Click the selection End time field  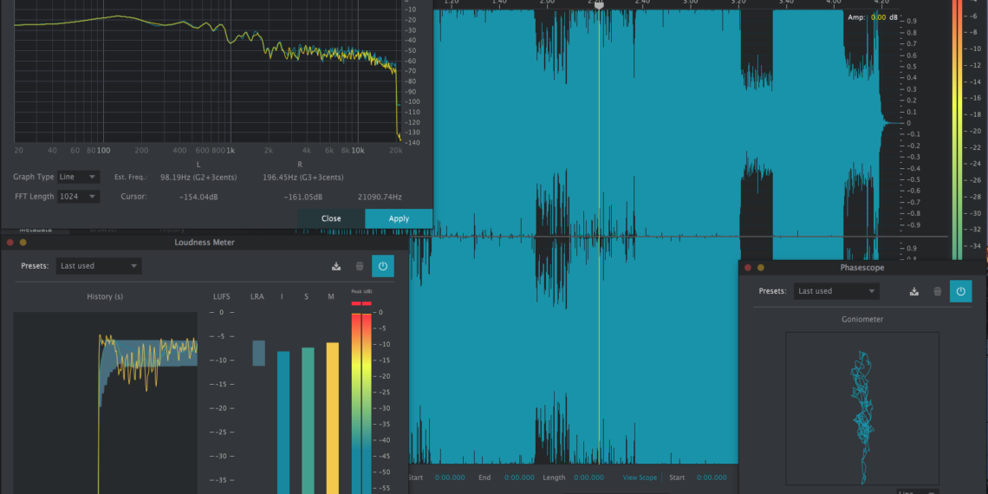coord(519,478)
